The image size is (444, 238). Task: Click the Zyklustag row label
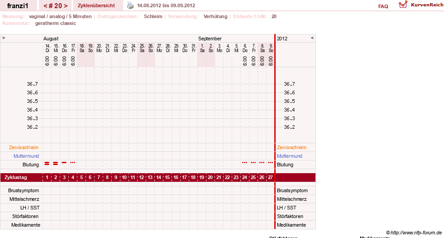[x=16, y=178]
